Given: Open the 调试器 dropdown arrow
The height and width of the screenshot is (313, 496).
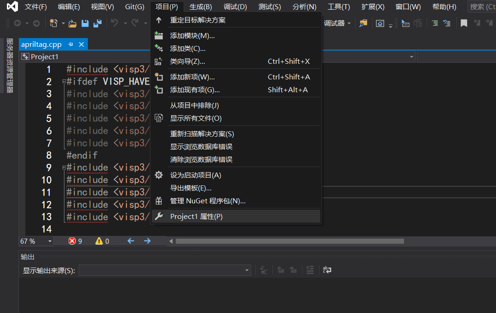Looking at the screenshot, I should coord(349,23).
